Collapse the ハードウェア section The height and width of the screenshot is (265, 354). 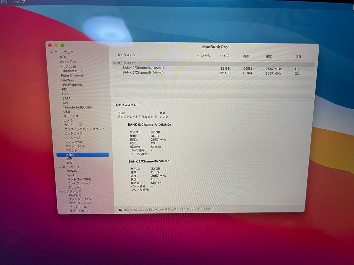click(52, 52)
